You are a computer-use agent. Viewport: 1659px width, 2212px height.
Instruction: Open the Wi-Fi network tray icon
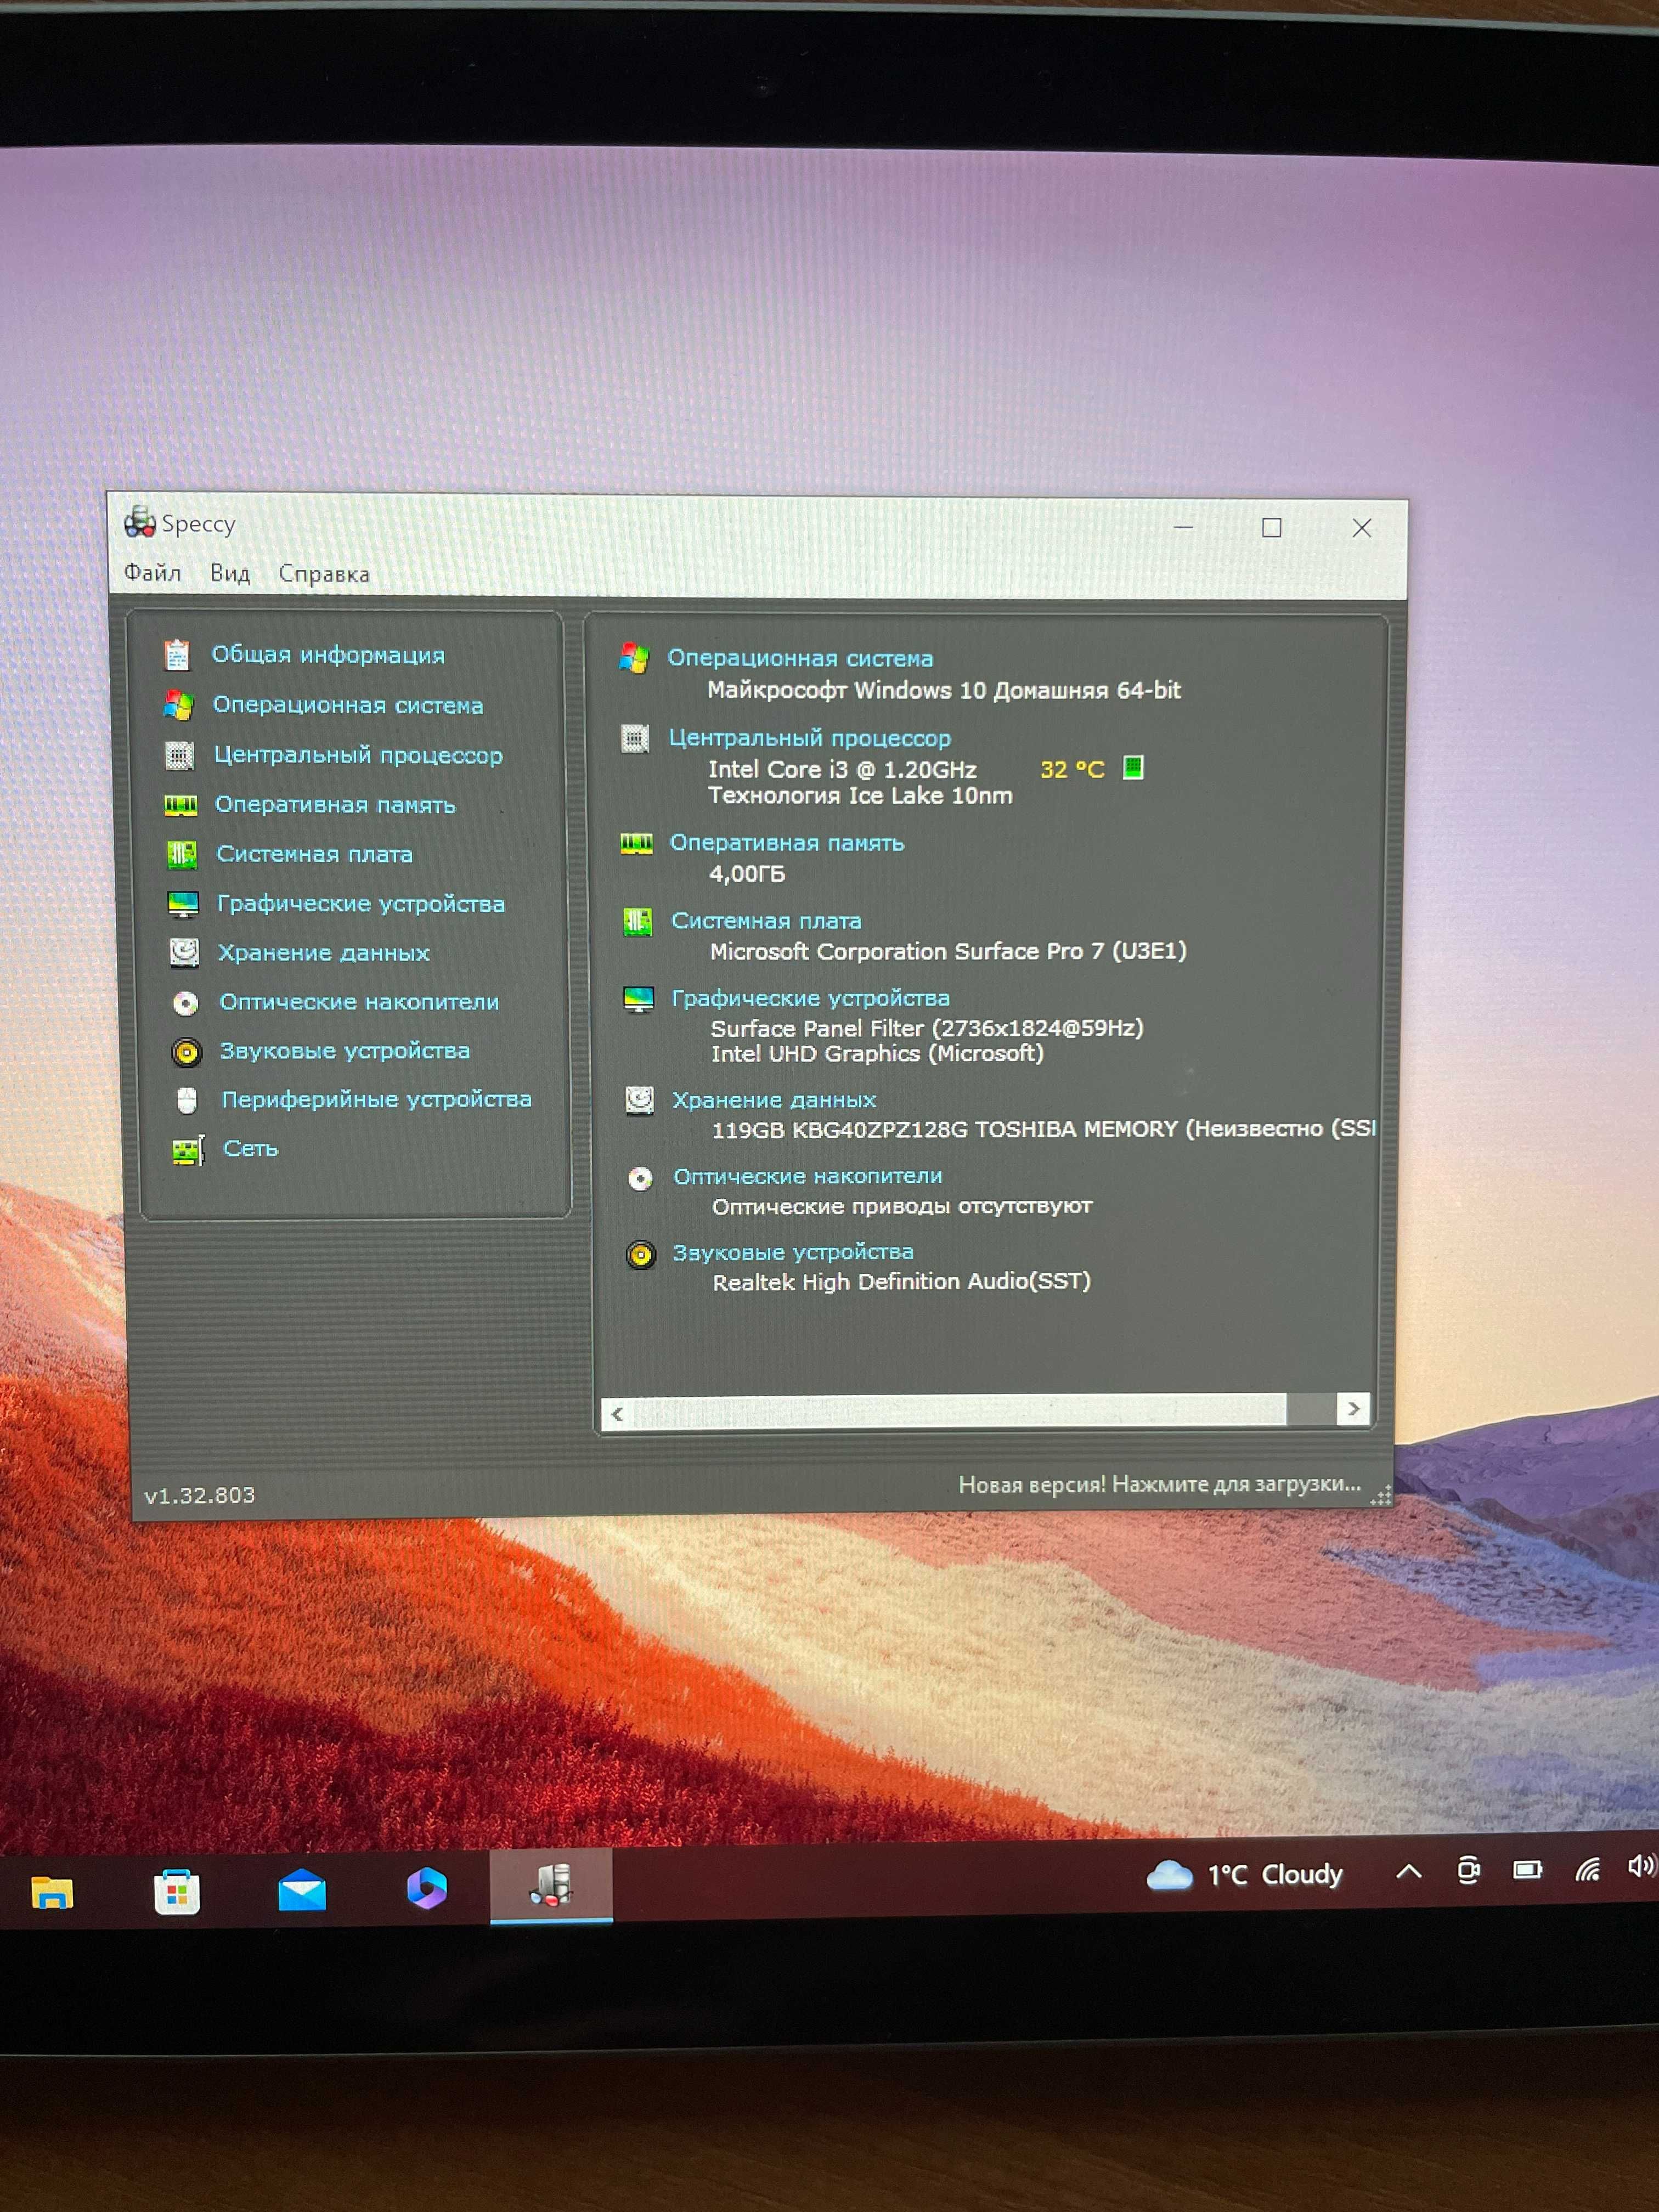coord(1588,1868)
